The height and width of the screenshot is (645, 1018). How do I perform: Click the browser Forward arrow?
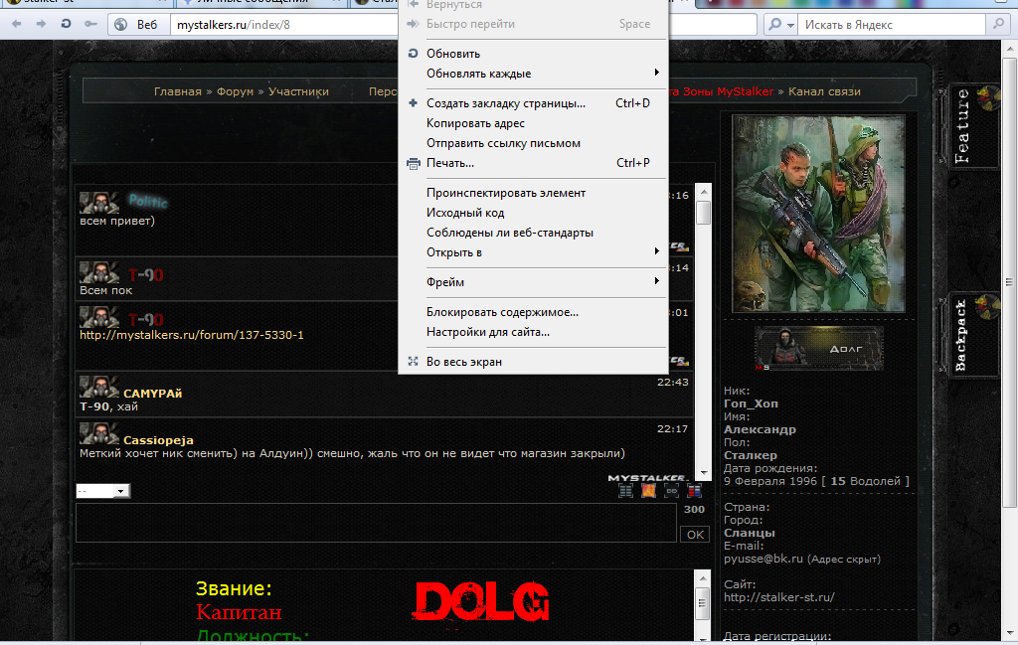tap(41, 24)
